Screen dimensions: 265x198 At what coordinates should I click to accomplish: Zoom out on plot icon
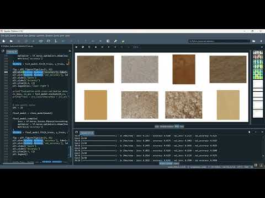coord(128,47)
